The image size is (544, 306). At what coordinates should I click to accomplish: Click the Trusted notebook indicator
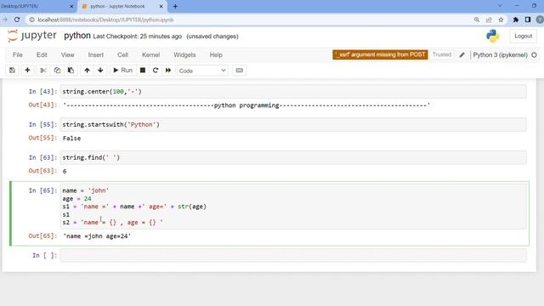pos(442,54)
